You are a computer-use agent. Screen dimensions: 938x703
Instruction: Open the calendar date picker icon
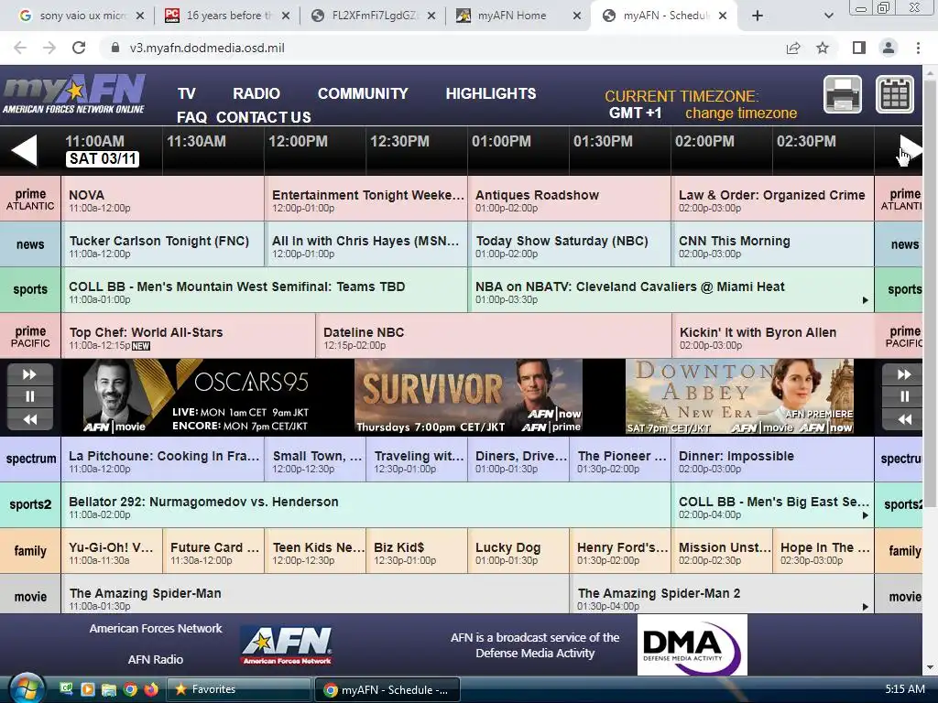point(895,94)
